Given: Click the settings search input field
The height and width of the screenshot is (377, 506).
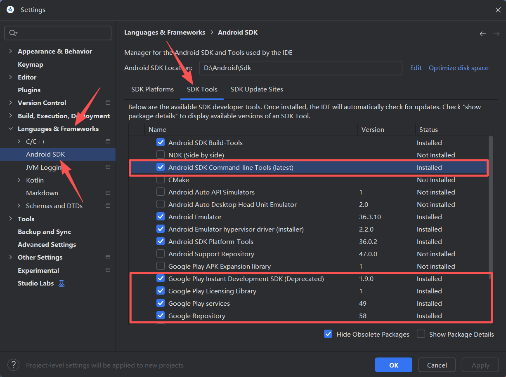Looking at the screenshot, I should (x=58, y=33).
